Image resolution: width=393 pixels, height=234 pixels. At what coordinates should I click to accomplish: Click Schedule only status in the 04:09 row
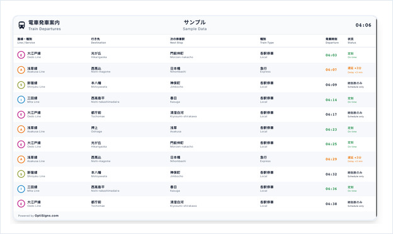click(x=355, y=85)
